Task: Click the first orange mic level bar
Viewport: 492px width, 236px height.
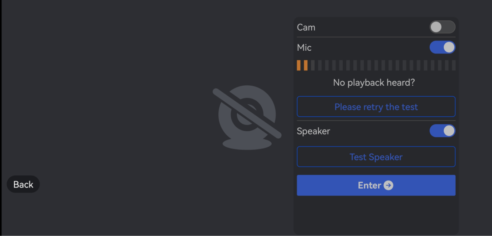Action: pyautogui.click(x=299, y=65)
